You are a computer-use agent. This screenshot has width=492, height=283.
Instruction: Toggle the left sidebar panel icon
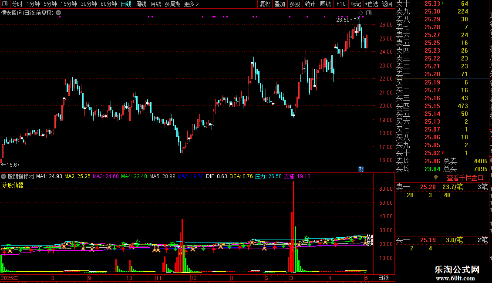5,4
